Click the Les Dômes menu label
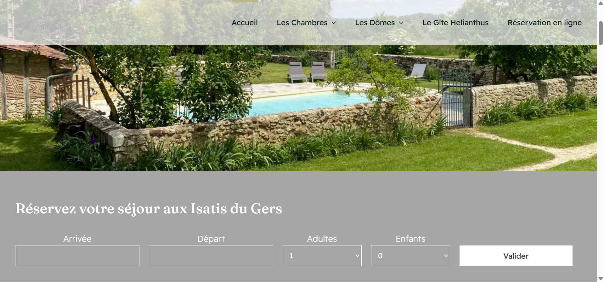604x282 pixels. [375, 23]
